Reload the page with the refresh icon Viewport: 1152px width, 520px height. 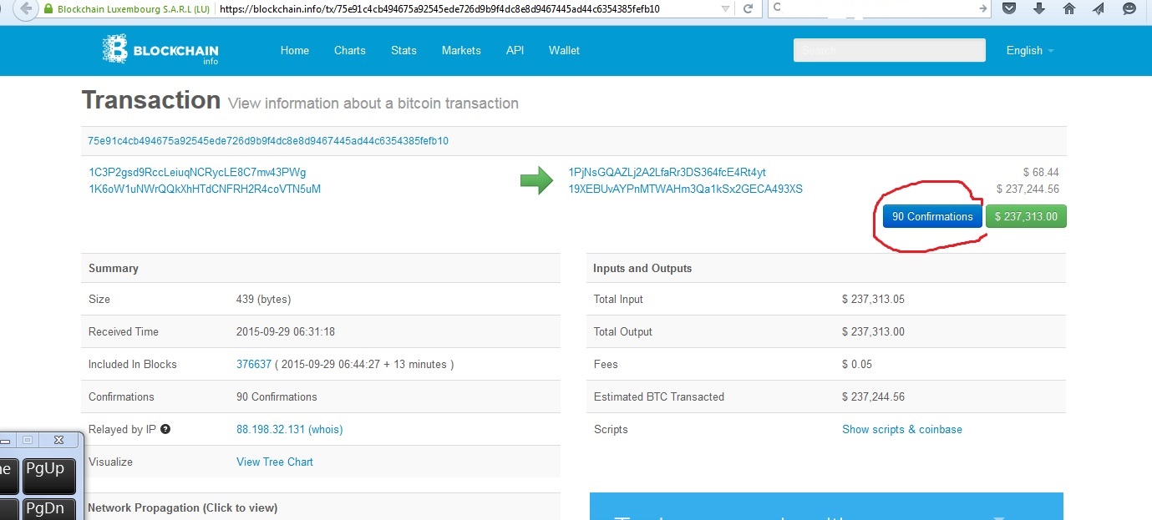748,9
